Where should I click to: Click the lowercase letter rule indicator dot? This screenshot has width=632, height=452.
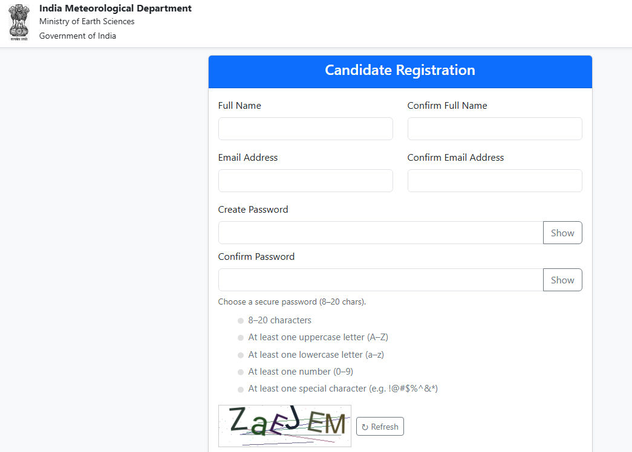tap(241, 355)
